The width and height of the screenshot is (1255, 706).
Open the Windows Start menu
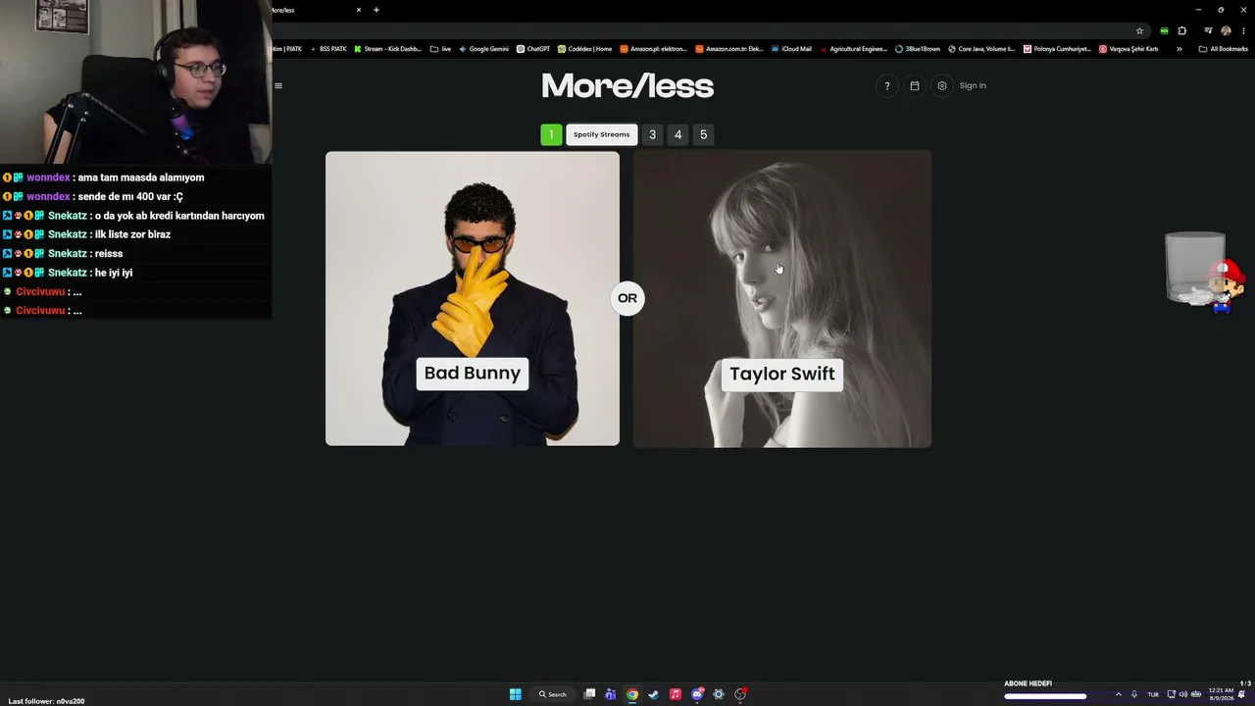pos(515,694)
